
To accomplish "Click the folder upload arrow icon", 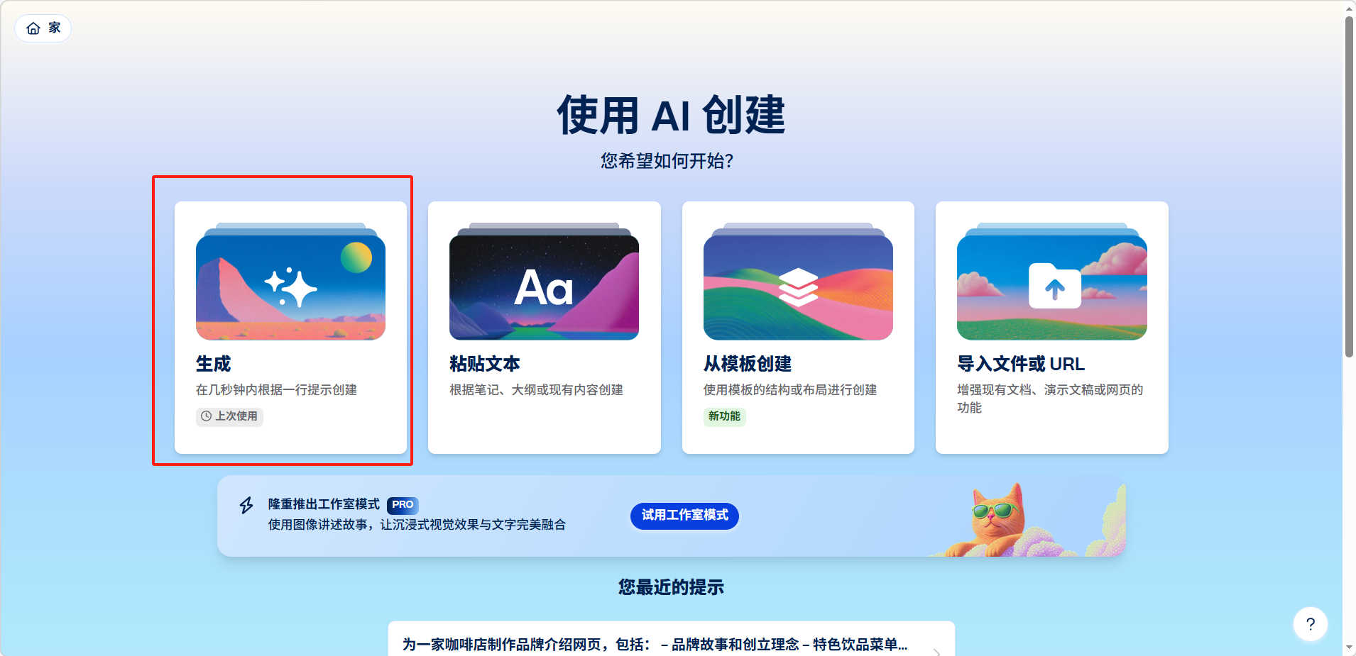I will pyautogui.click(x=1055, y=286).
